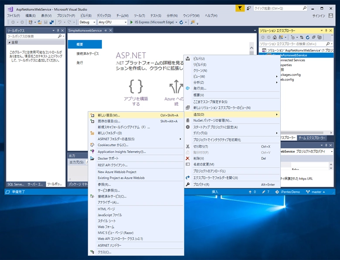
Task: Switch to サーバー エクスプローラー bottom tab
Action: tap(35, 184)
